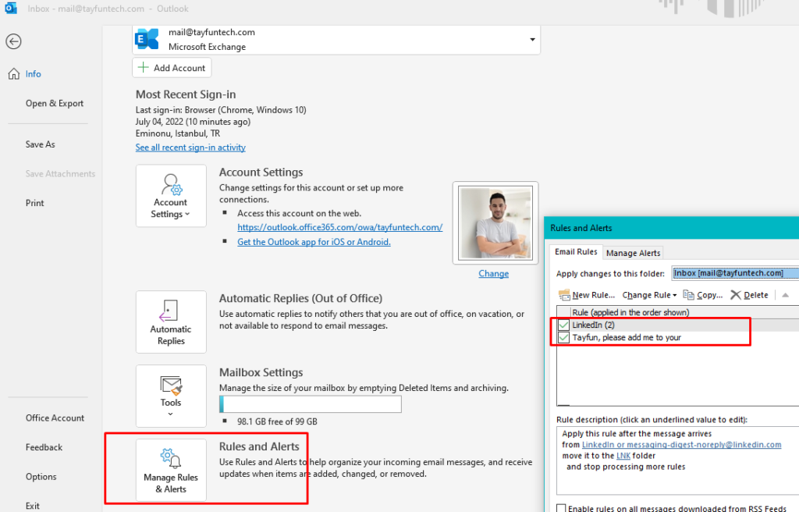The width and height of the screenshot is (799, 512).
Task: Select the 'Tayfun, please add me to your' rule
Action: 679,338
